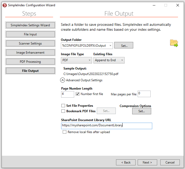Click the output folder icon with green arrow
Screen dimensions: 185x169
coord(174,43)
